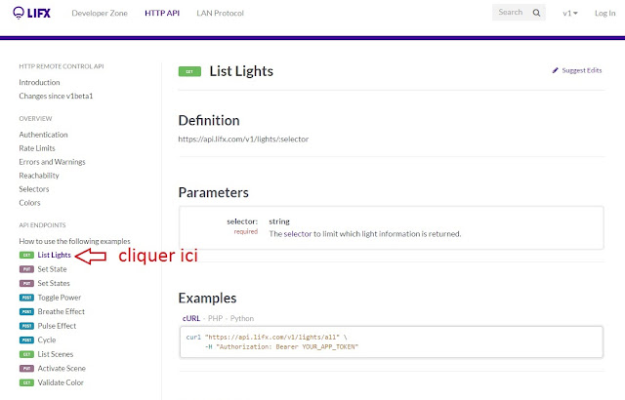Viewport: 625px width, 400px height.
Task: Click the search magnifier icon
Action: [x=536, y=13]
